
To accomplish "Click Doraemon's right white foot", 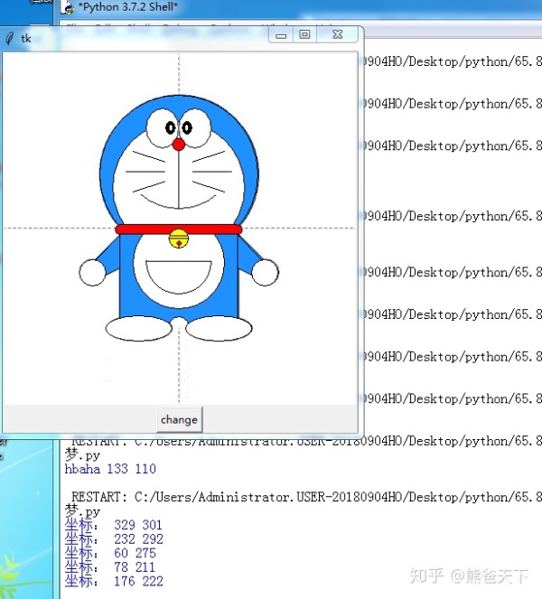I will coord(219,328).
